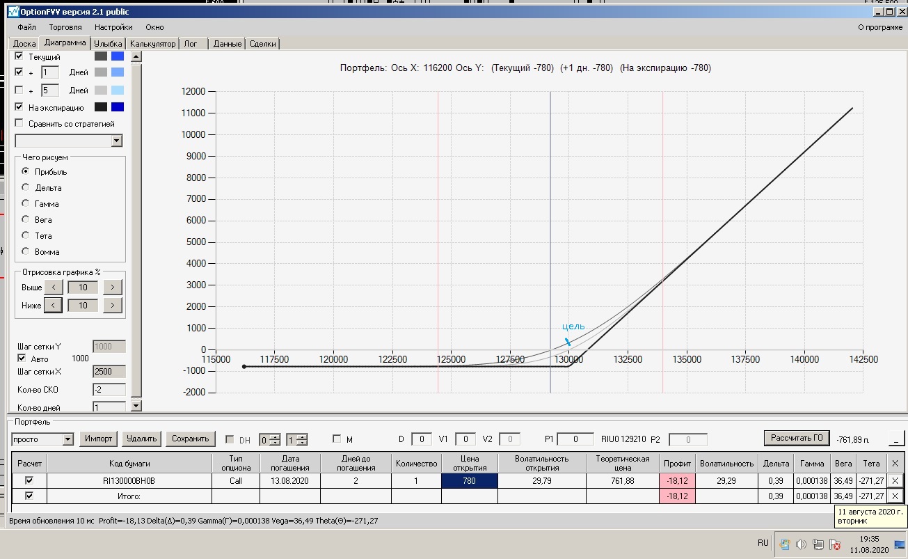Open the Торговля menu
908x559 pixels.
(65, 27)
